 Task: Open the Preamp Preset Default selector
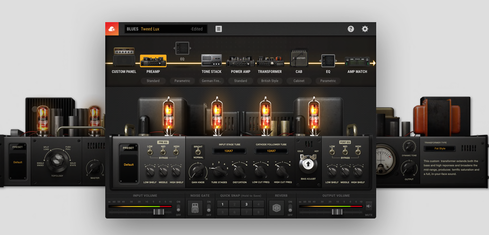[128, 164]
